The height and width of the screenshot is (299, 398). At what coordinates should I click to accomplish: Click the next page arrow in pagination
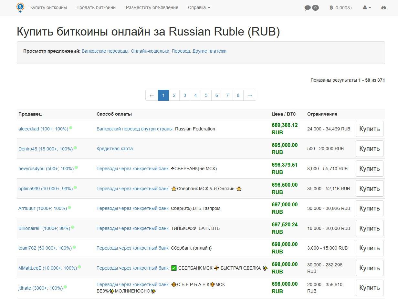[249, 95]
